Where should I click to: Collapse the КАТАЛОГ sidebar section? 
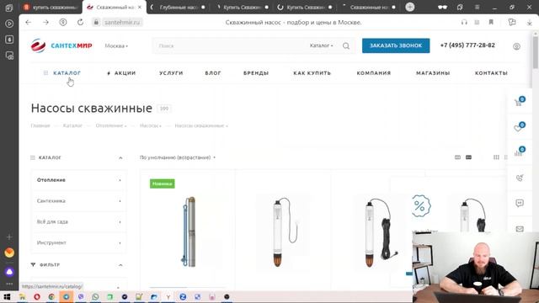pyautogui.click(x=120, y=158)
